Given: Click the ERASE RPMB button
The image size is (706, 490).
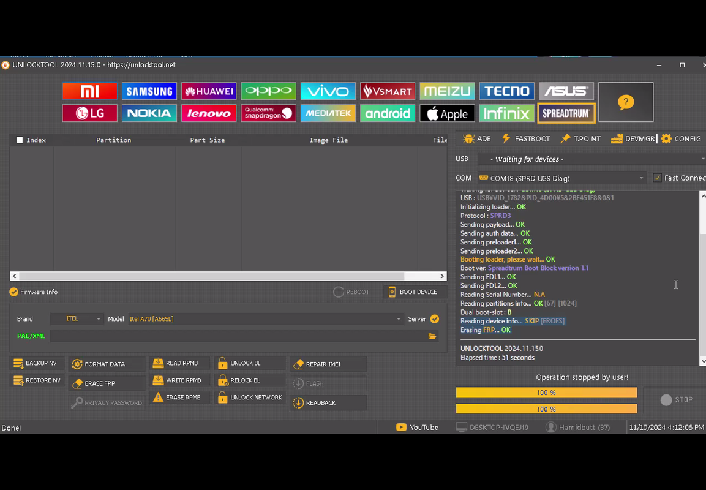Looking at the screenshot, I should [179, 398].
